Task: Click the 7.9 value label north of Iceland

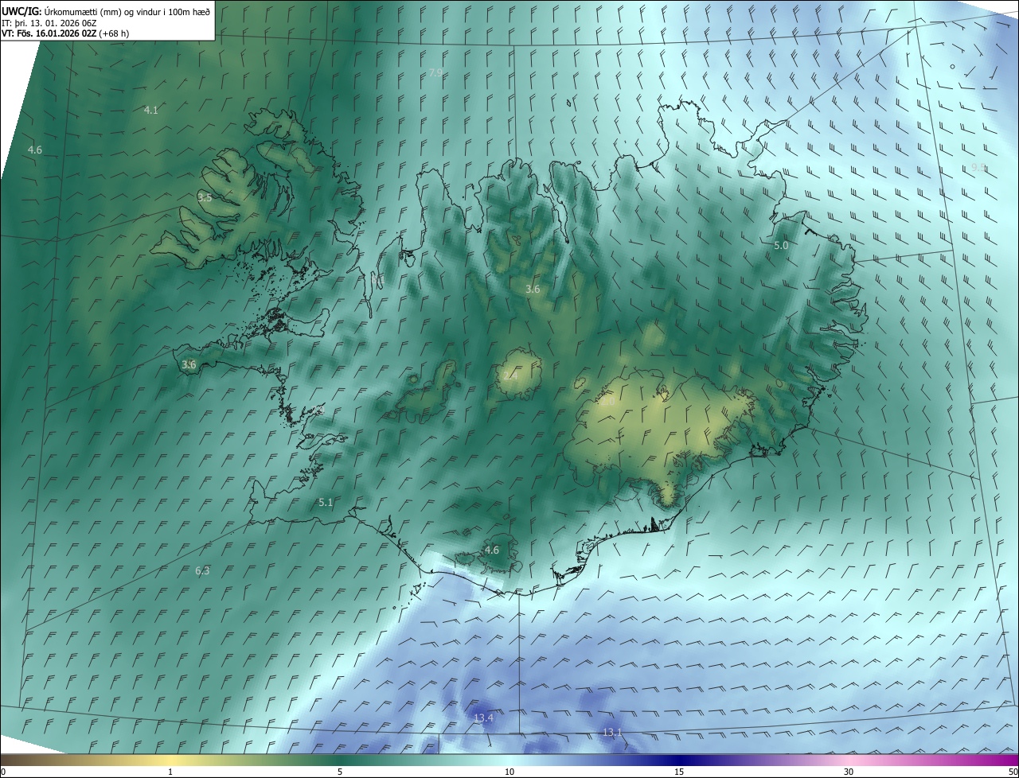Action: coord(435,72)
